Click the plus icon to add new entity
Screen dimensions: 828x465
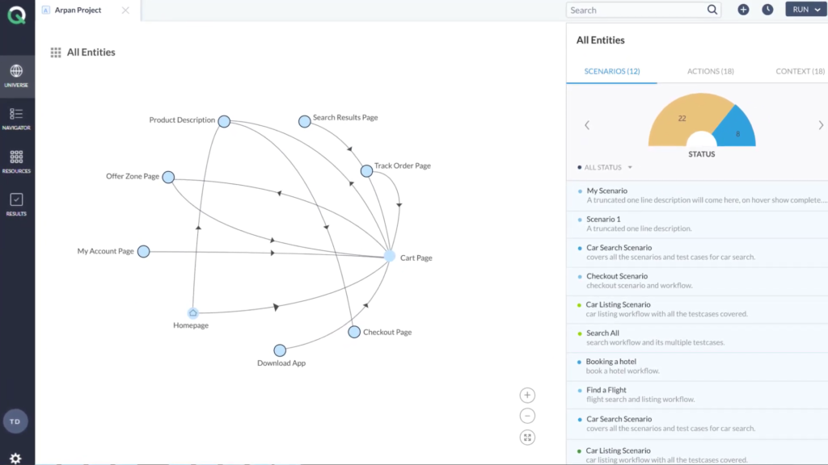pos(743,10)
